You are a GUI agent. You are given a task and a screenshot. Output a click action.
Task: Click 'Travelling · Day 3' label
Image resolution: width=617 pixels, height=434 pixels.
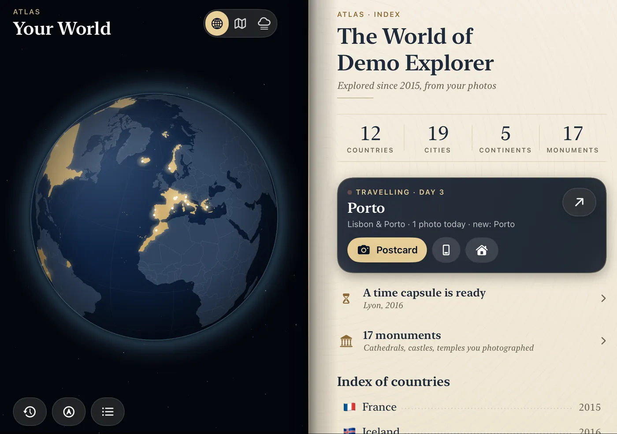400,192
